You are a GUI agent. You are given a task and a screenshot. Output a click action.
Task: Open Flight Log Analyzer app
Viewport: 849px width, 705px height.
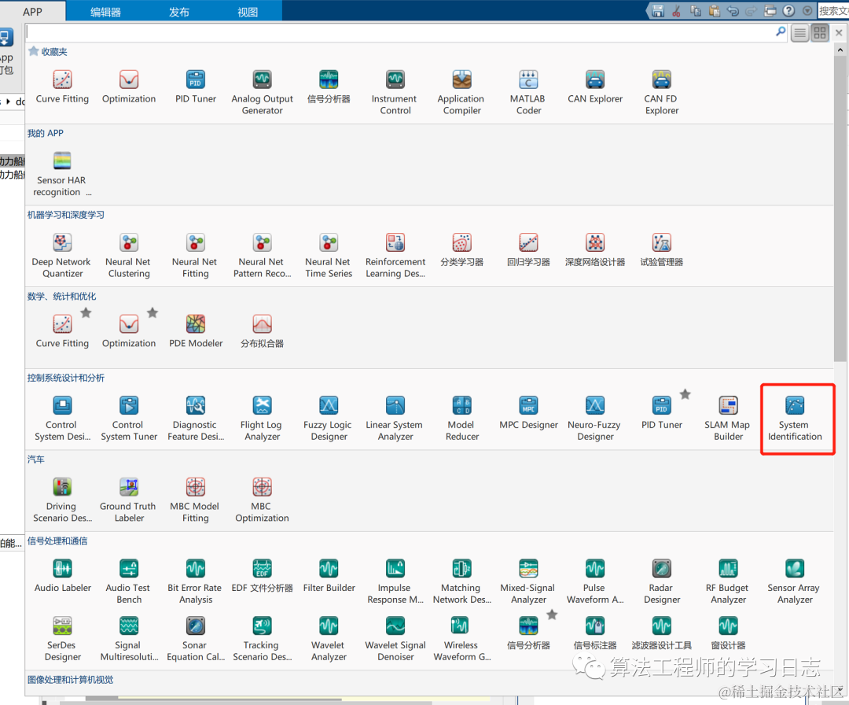(262, 419)
